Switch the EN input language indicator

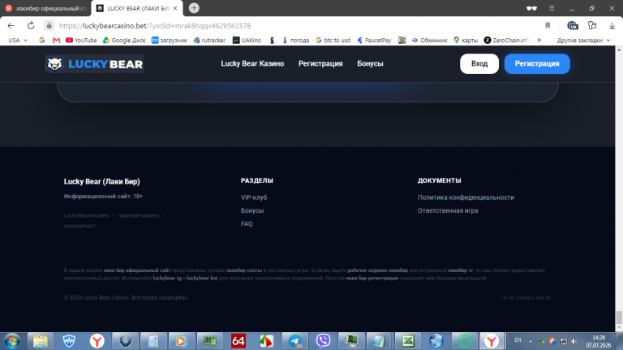point(518,340)
